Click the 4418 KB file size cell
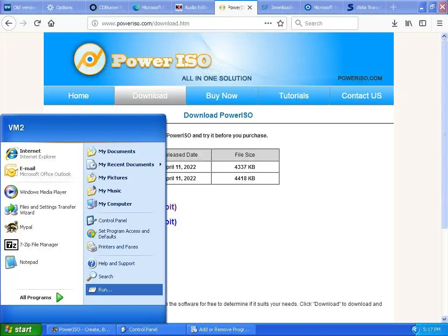 pos(245,178)
